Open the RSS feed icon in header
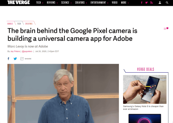Image resolution: width=173 pixels, height=123 pixels. 151,3
